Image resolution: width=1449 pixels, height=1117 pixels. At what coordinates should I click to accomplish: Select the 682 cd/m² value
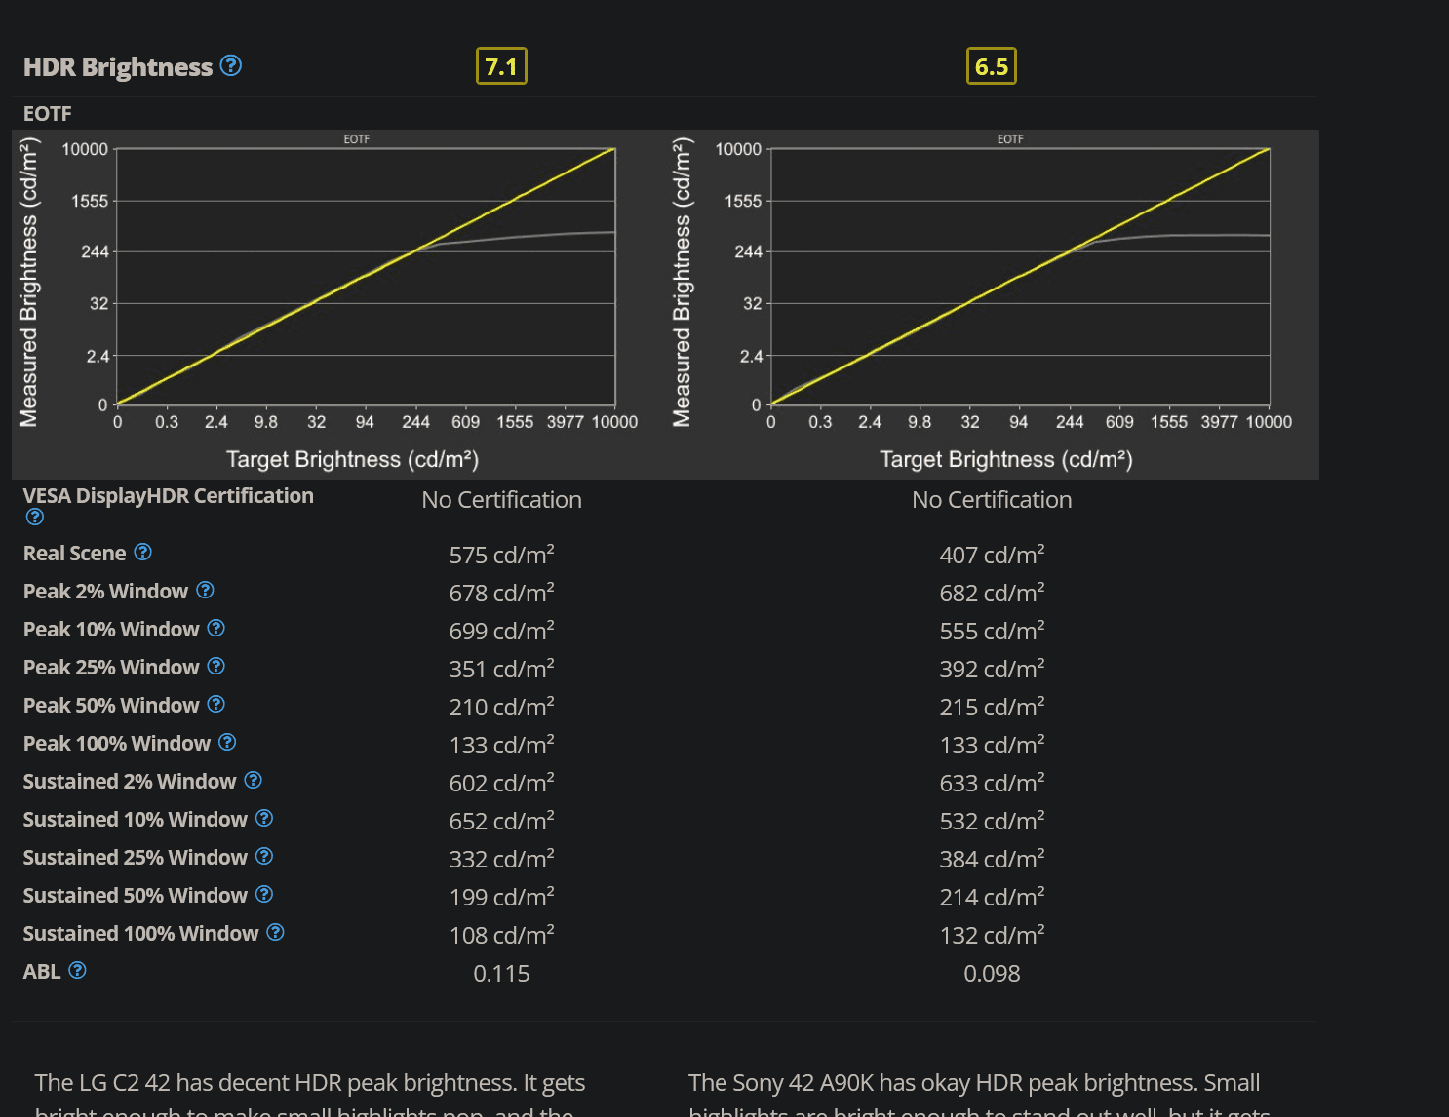(992, 593)
